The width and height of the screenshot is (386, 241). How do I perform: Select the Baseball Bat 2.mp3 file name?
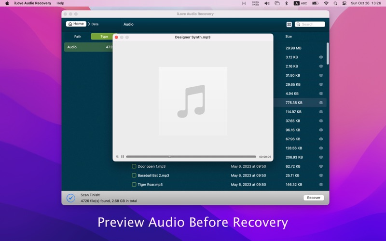(153, 175)
